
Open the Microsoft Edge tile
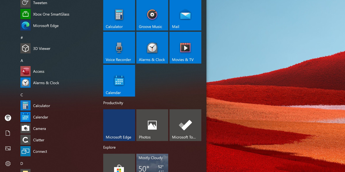[x=119, y=125]
